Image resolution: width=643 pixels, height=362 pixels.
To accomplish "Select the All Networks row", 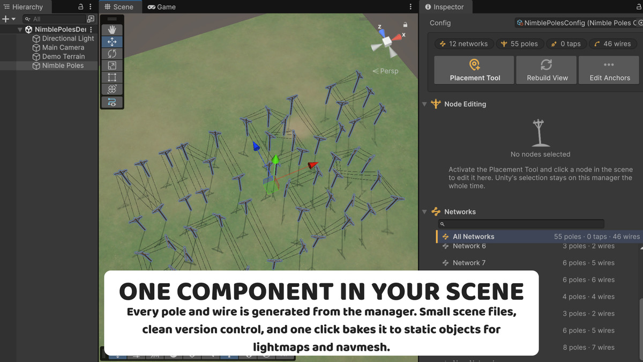I will coord(539,237).
